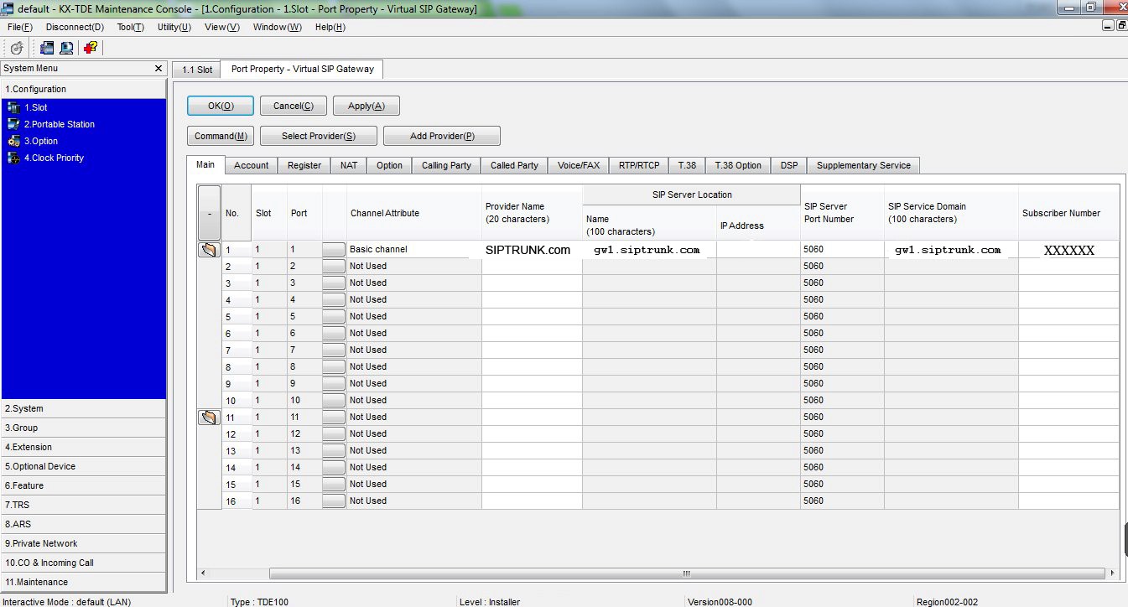1128x607 pixels.
Task: Click the Apply(A) button
Action: [x=366, y=106]
